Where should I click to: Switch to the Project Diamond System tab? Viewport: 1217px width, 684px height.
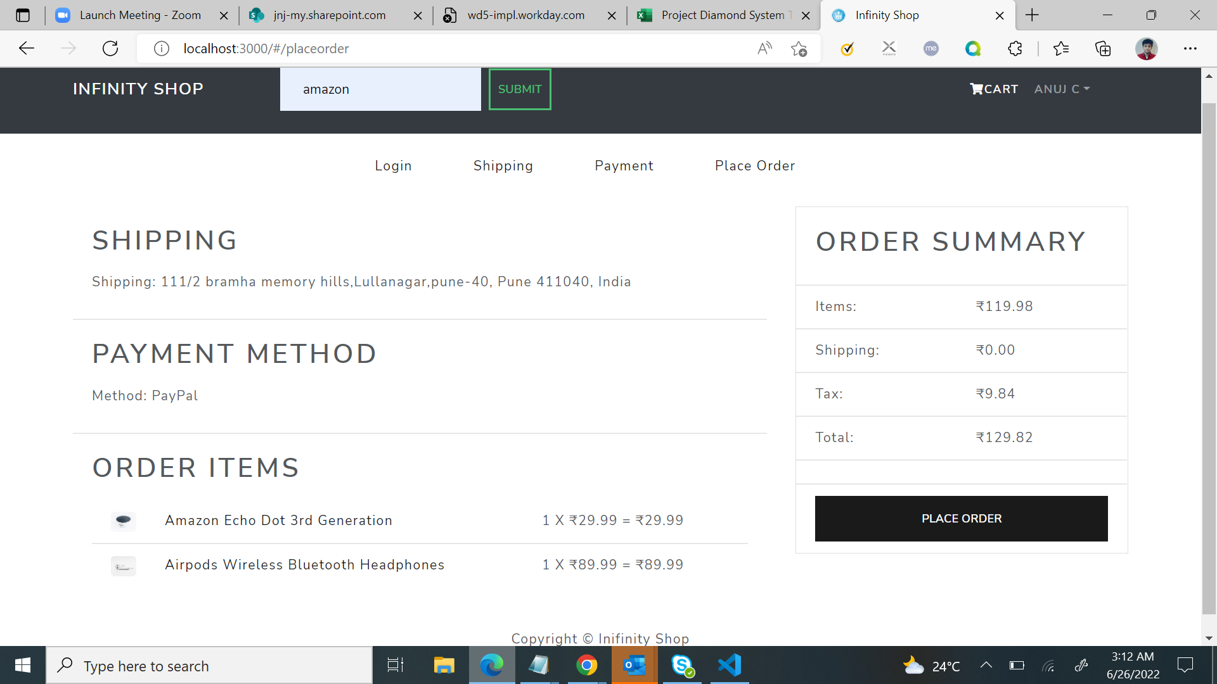pyautogui.click(x=723, y=15)
